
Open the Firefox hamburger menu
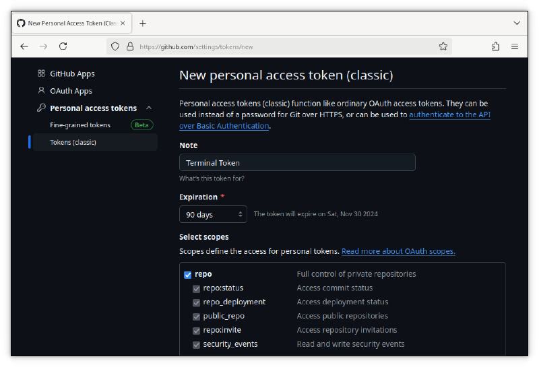[x=515, y=46]
